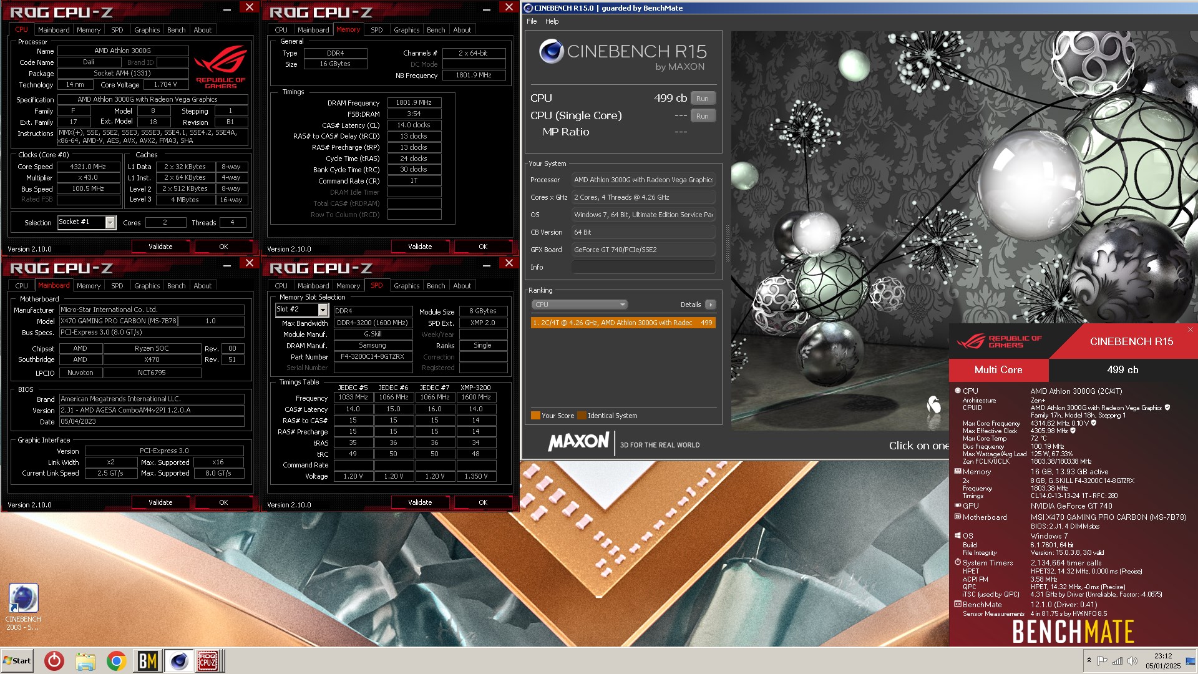Click the Identical System legend swatch
Viewport: 1198px width, 674px height.
point(582,416)
